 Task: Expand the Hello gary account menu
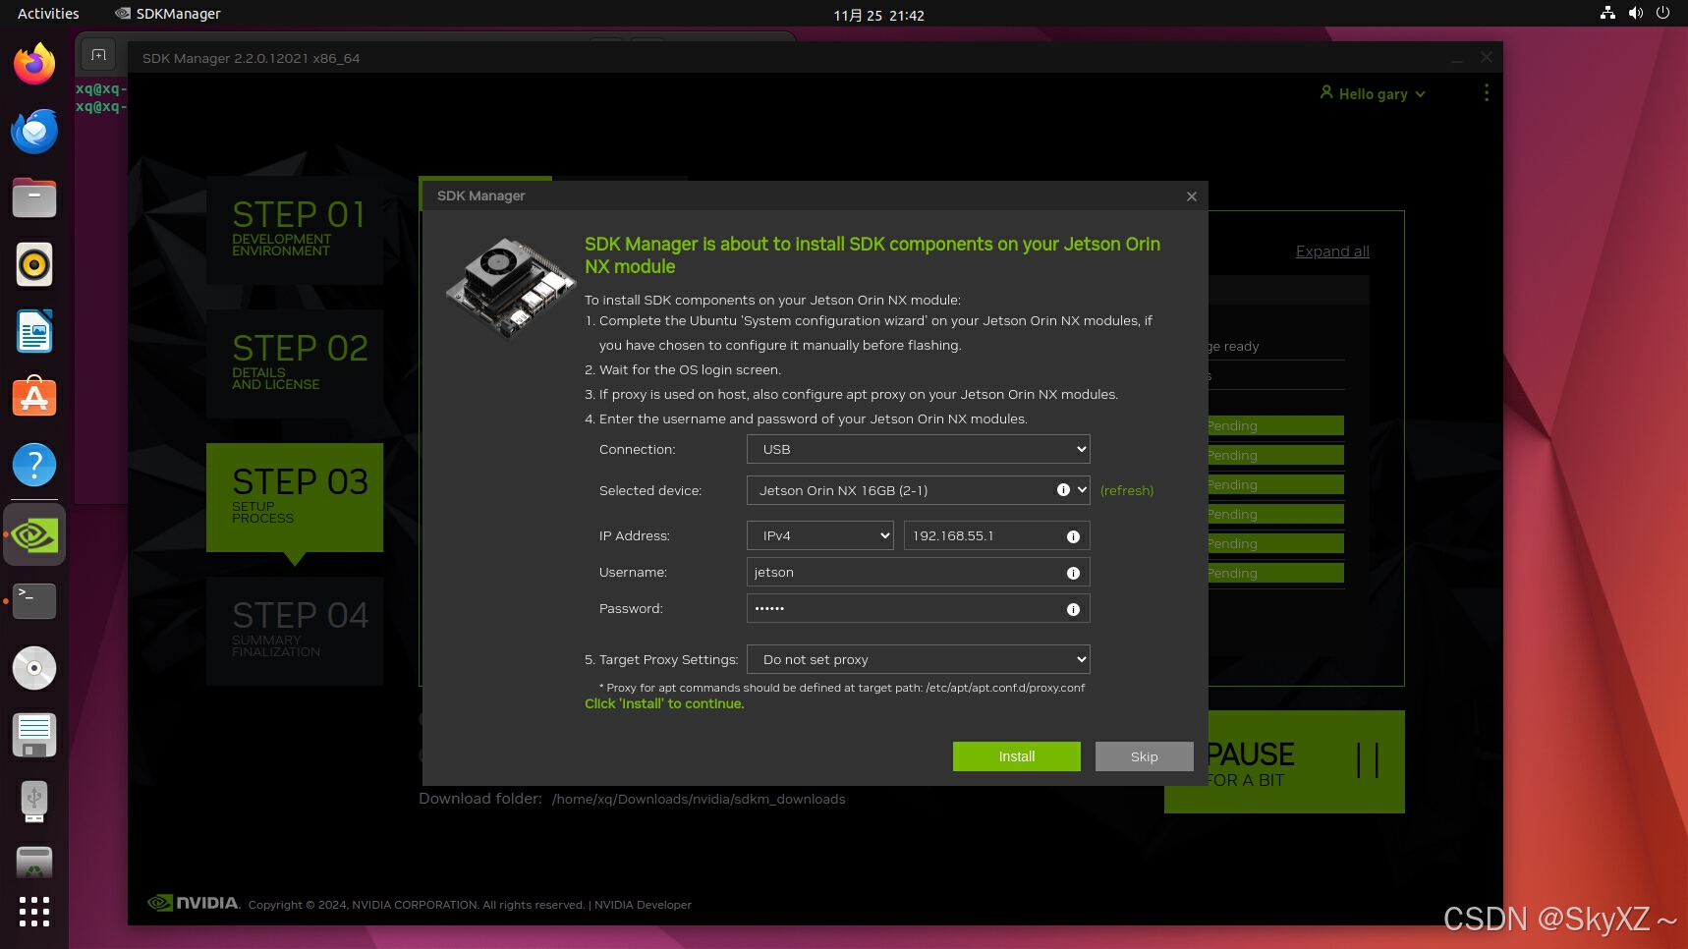click(x=1373, y=93)
